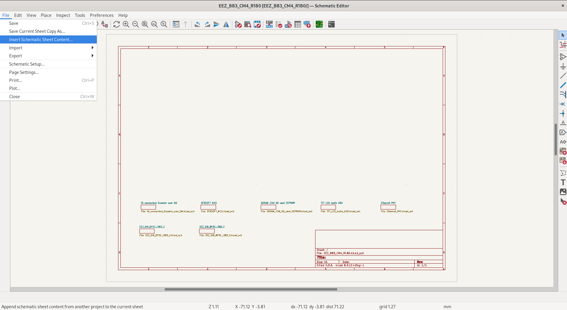
Task: Select Page Settings from File menu
Action: [x=24, y=72]
